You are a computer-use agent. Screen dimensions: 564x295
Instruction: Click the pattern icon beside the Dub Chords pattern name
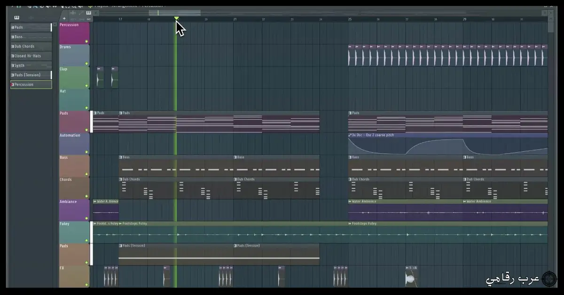pyautogui.click(x=121, y=179)
